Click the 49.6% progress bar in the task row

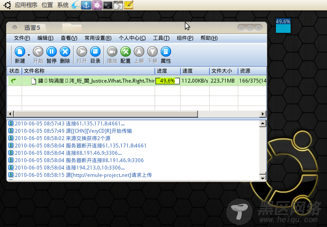(x=168, y=81)
